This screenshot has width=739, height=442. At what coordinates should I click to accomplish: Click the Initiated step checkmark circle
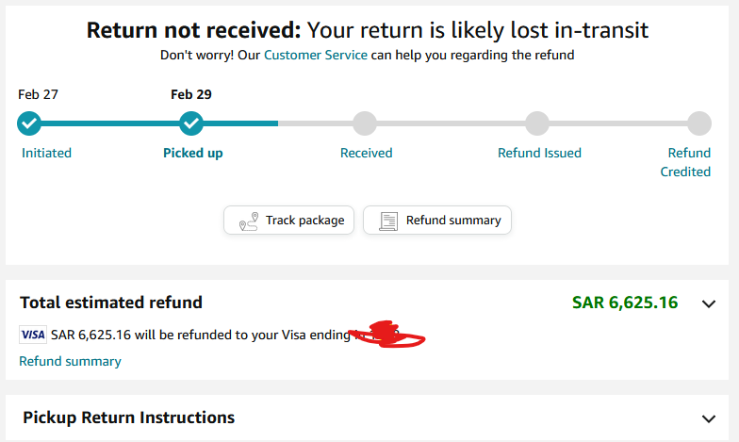click(29, 123)
